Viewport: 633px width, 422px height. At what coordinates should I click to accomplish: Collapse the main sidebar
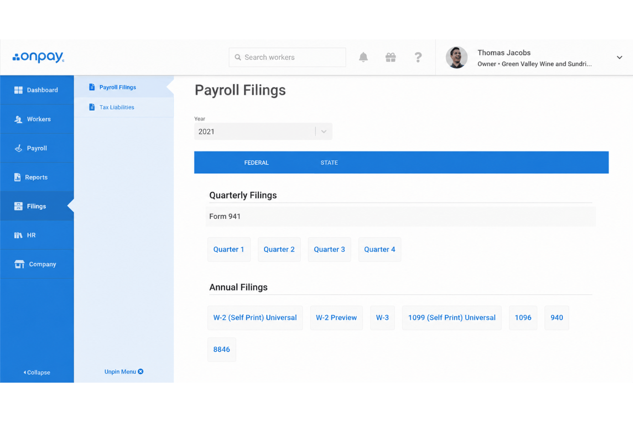pos(37,372)
